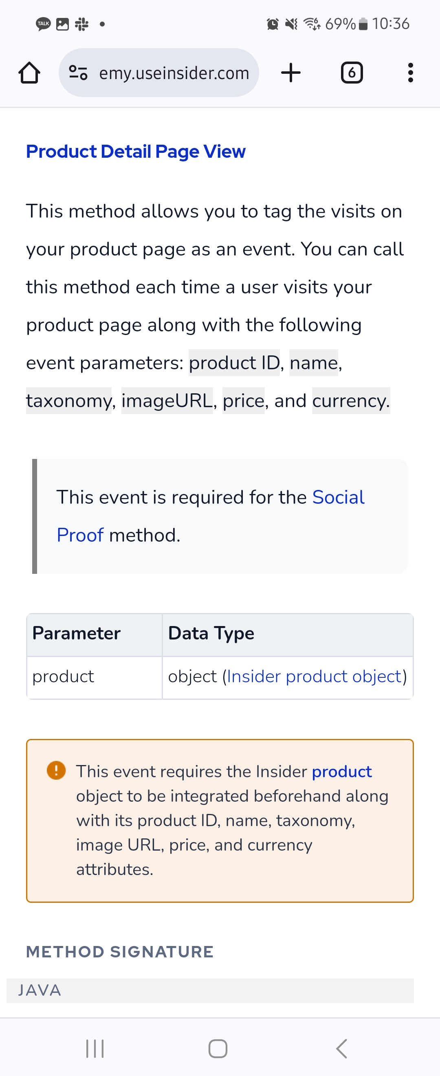The width and height of the screenshot is (440, 1076).
Task: Open the browser three-dot menu
Action: click(x=410, y=73)
